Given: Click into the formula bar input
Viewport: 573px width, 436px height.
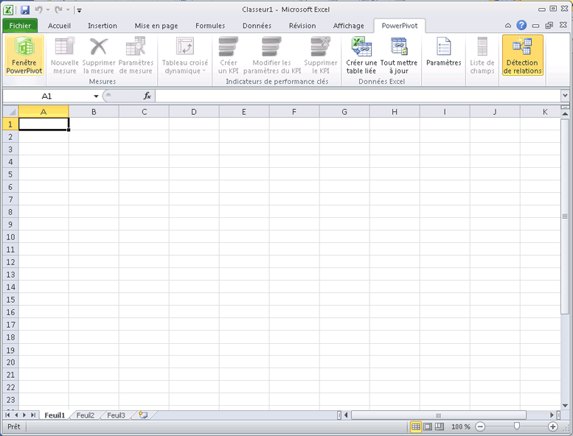Looking at the screenshot, I should 358,96.
